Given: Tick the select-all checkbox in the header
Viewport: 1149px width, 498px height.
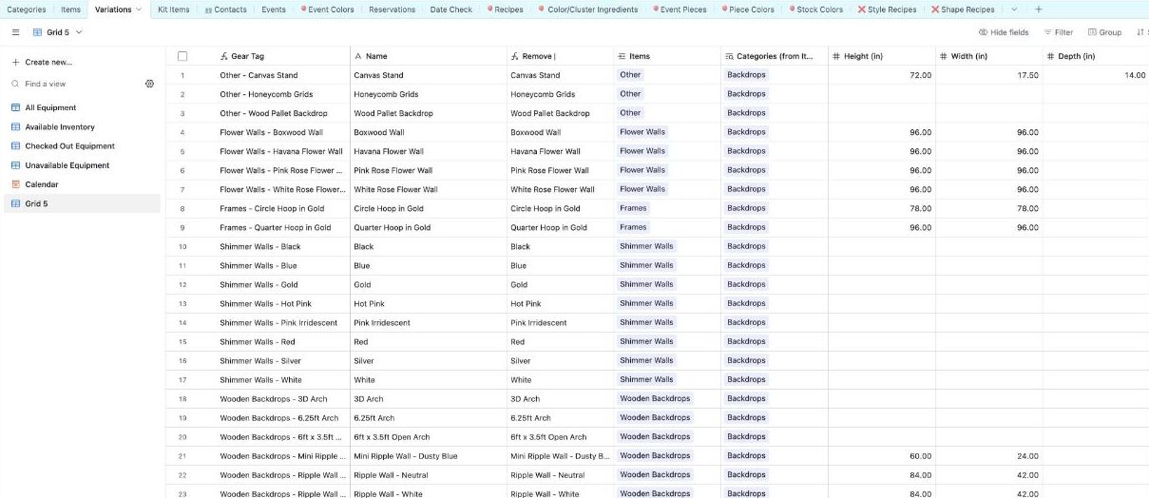Looking at the screenshot, I should pyautogui.click(x=182, y=56).
